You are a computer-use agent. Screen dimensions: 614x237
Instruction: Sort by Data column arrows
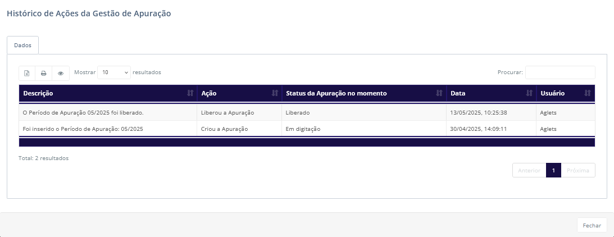(x=529, y=93)
